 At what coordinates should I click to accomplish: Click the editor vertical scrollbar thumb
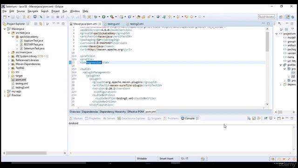[267, 42]
